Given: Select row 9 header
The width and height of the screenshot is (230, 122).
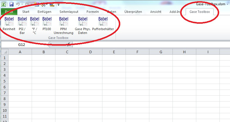Looking at the screenshot, I should click(x=5, y=104).
